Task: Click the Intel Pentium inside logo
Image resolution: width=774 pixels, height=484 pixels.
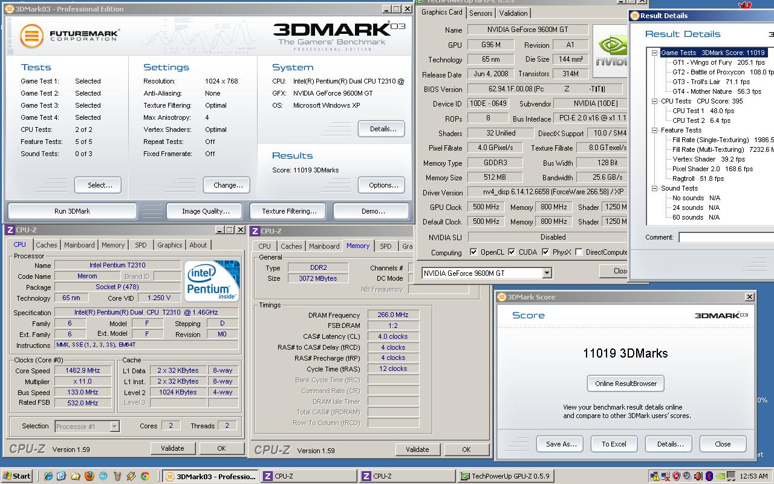Action: tap(212, 281)
